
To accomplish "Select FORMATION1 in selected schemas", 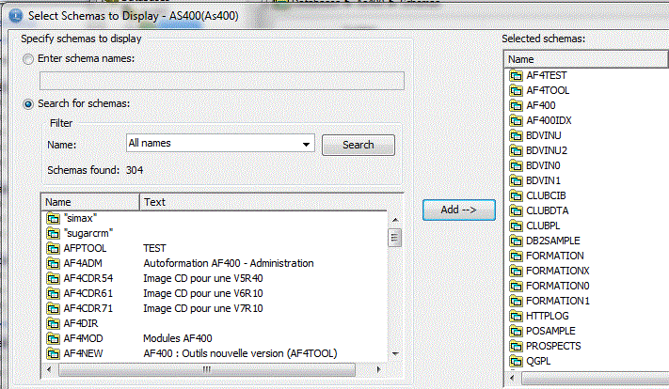I will (558, 302).
